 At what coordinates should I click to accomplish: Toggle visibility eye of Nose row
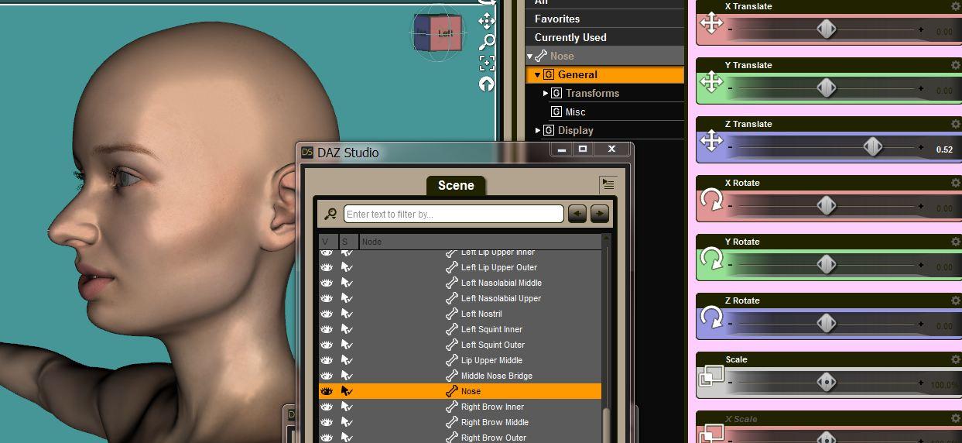pos(327,391)
